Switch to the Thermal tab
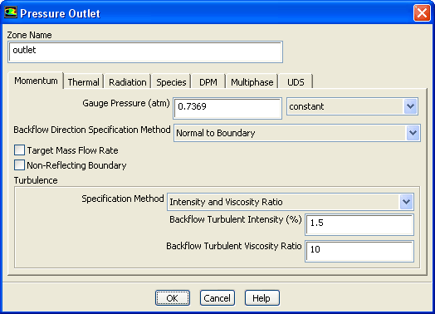The width and height of the screenshot is (435, 314). coord(84,82)
